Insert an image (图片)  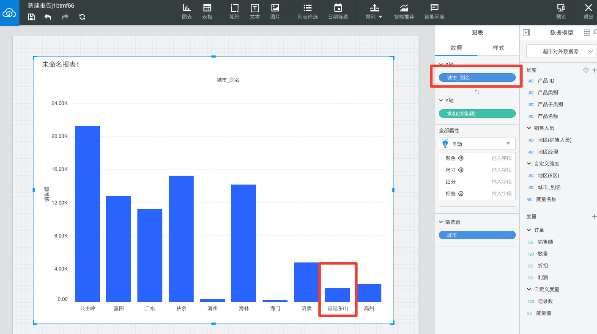pyautogui.click(x=275, y=12)
